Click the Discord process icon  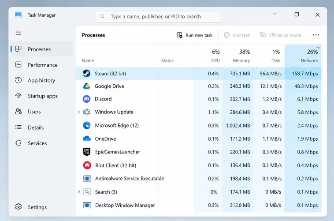86,99
